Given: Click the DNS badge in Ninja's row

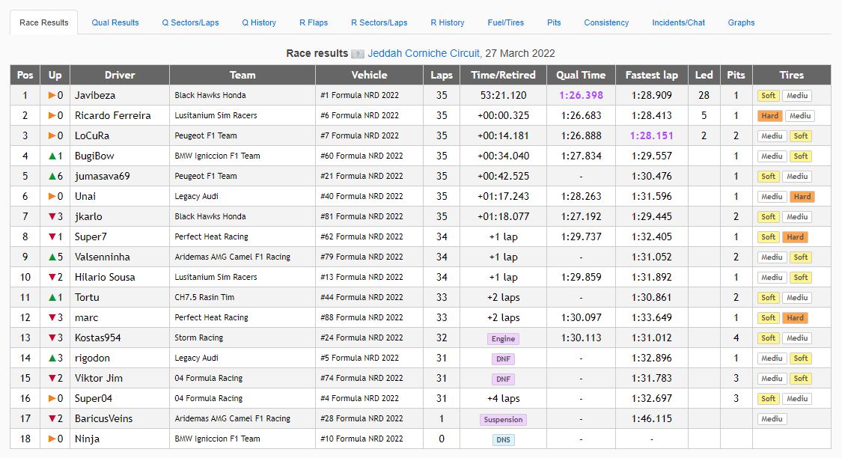Looking at the screenshot, I should coord(503,440).
